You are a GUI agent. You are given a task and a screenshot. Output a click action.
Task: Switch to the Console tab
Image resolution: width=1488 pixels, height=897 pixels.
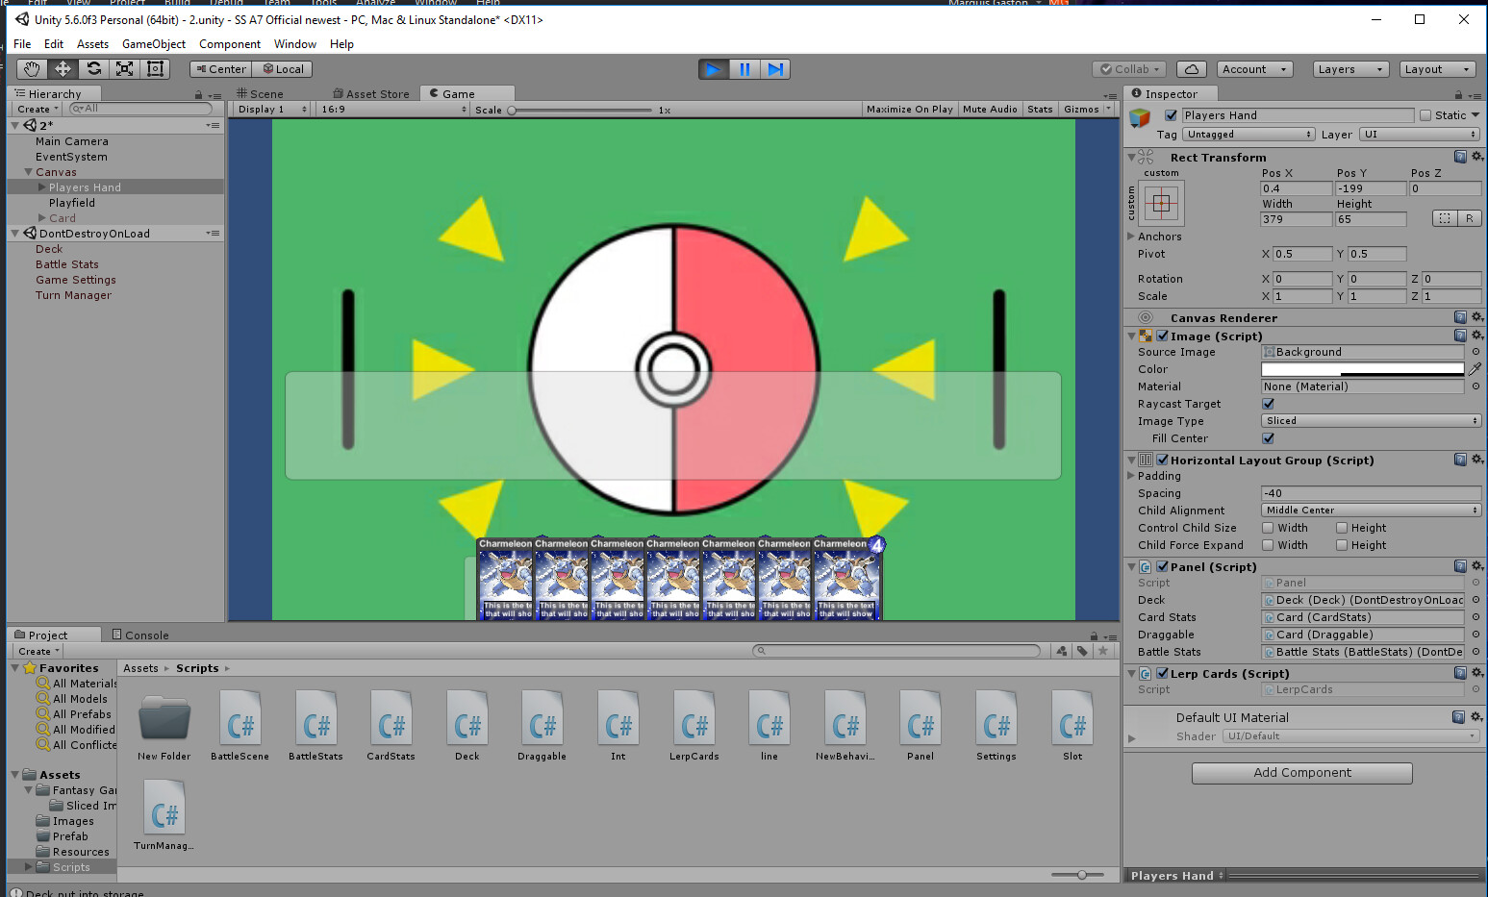[x=140, y=635]
